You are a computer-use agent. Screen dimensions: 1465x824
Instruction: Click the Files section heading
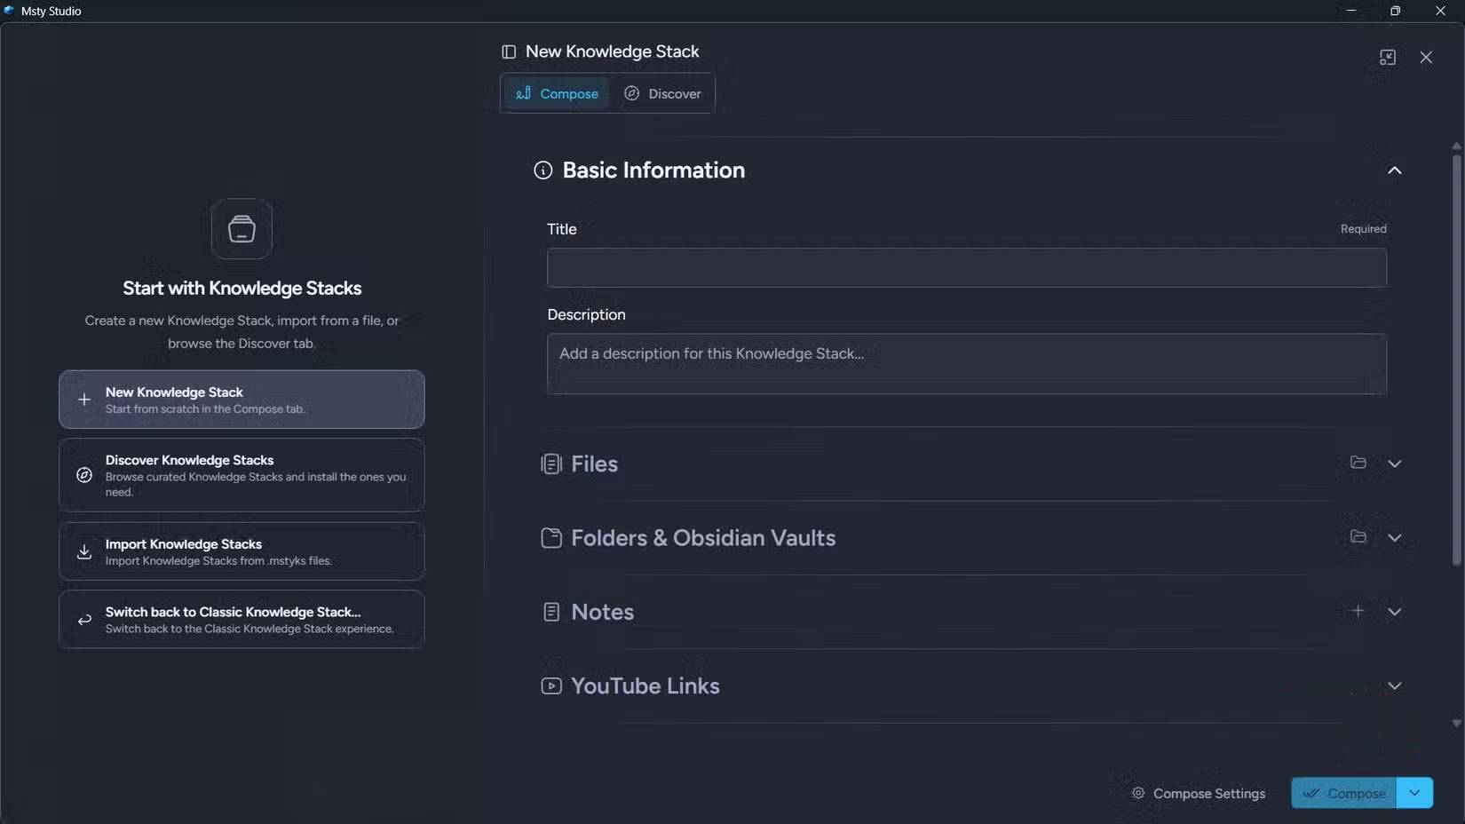click(594, 463)
